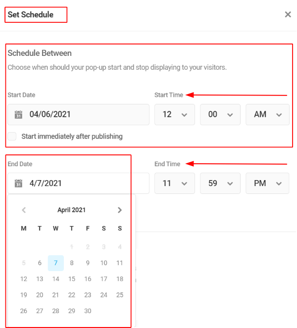Open the start minute dropdown showing 00
Viewport: 297px width, 328px height.
(x=220, y=114)
